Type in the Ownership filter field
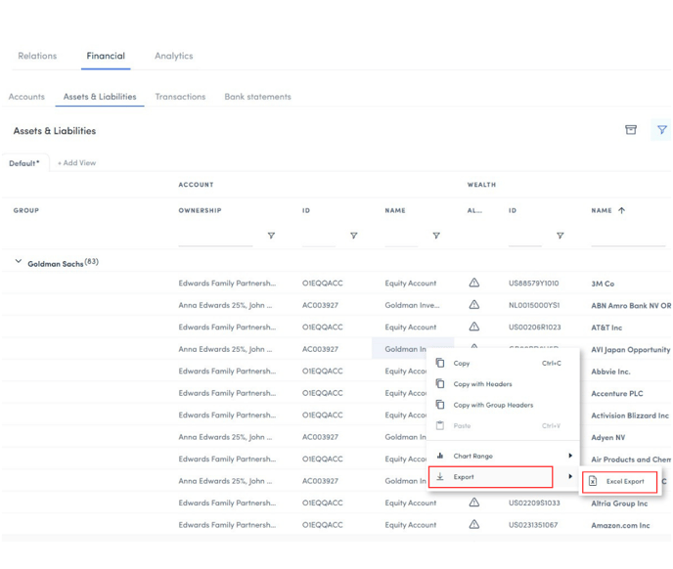 pos(215,236)
